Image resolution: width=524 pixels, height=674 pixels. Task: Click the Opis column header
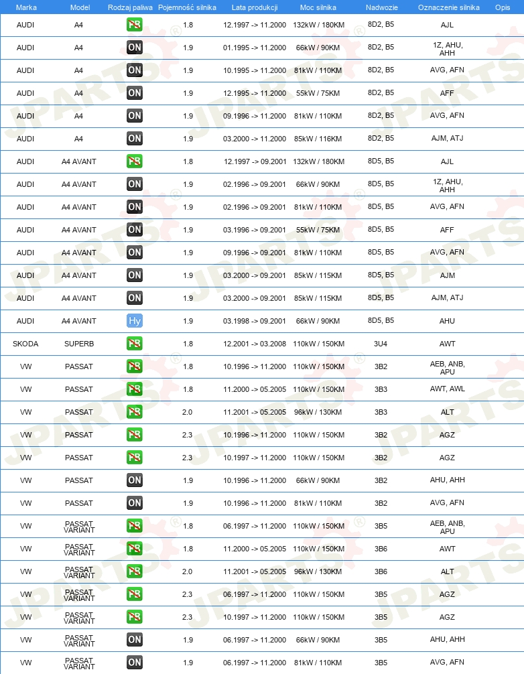(x=503, y=7)
